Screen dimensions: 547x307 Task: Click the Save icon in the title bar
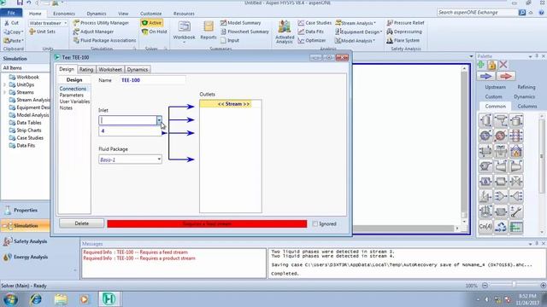click(20, 3)
